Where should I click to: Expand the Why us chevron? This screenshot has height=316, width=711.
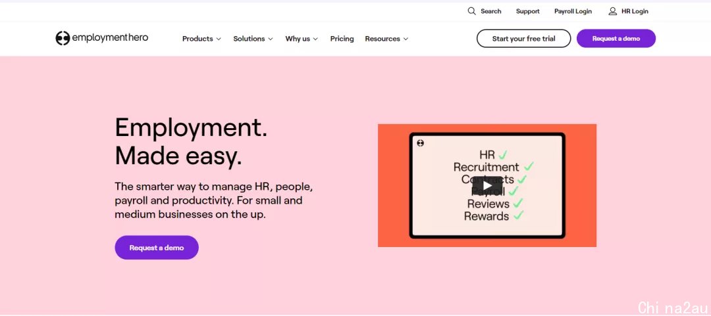click(315, 39)
